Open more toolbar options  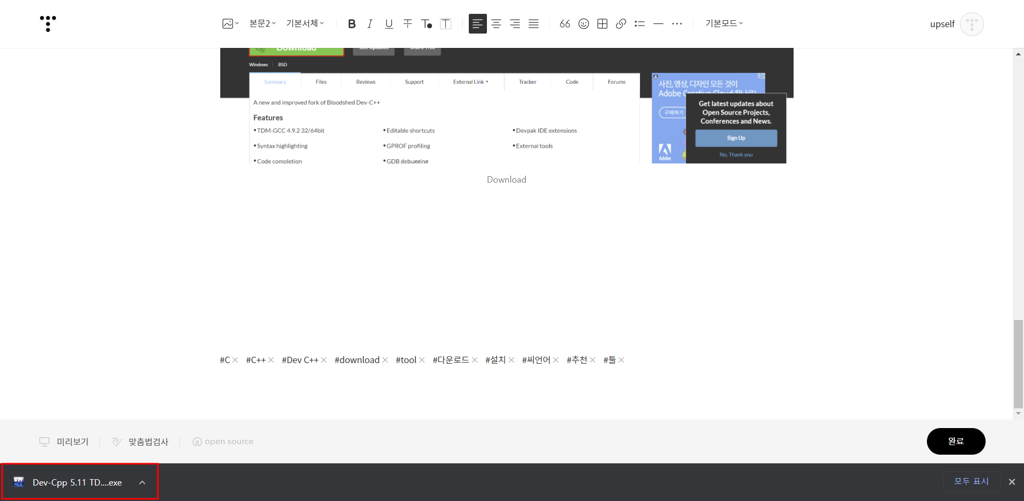pyautogui.click(x=677, y=23)
